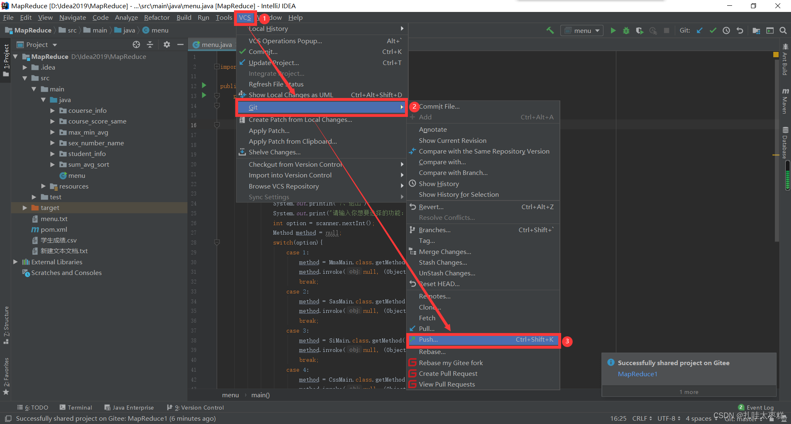791x424 pixels.
Task: Expand the student_info package
Action: point(52,154)
